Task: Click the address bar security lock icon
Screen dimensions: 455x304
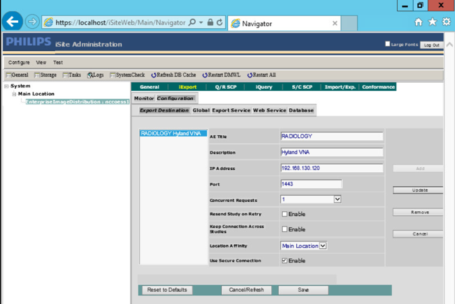Action: [211, 22]
